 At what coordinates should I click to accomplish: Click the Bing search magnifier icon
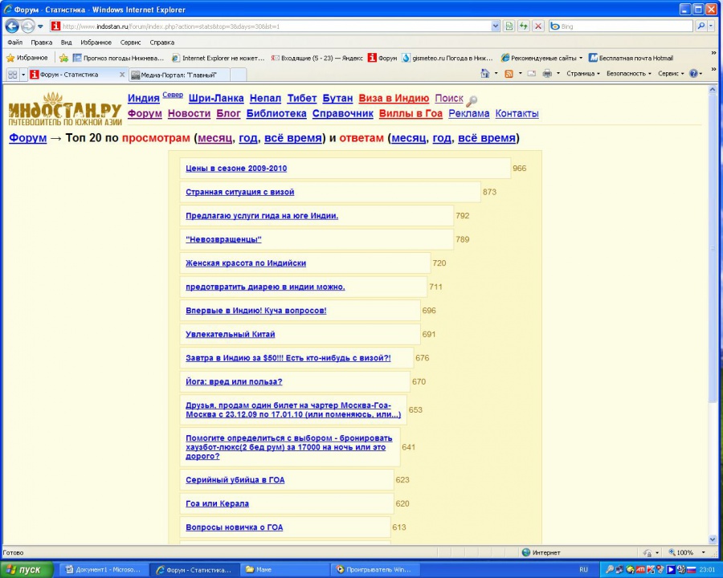click(x=701, y=26)
